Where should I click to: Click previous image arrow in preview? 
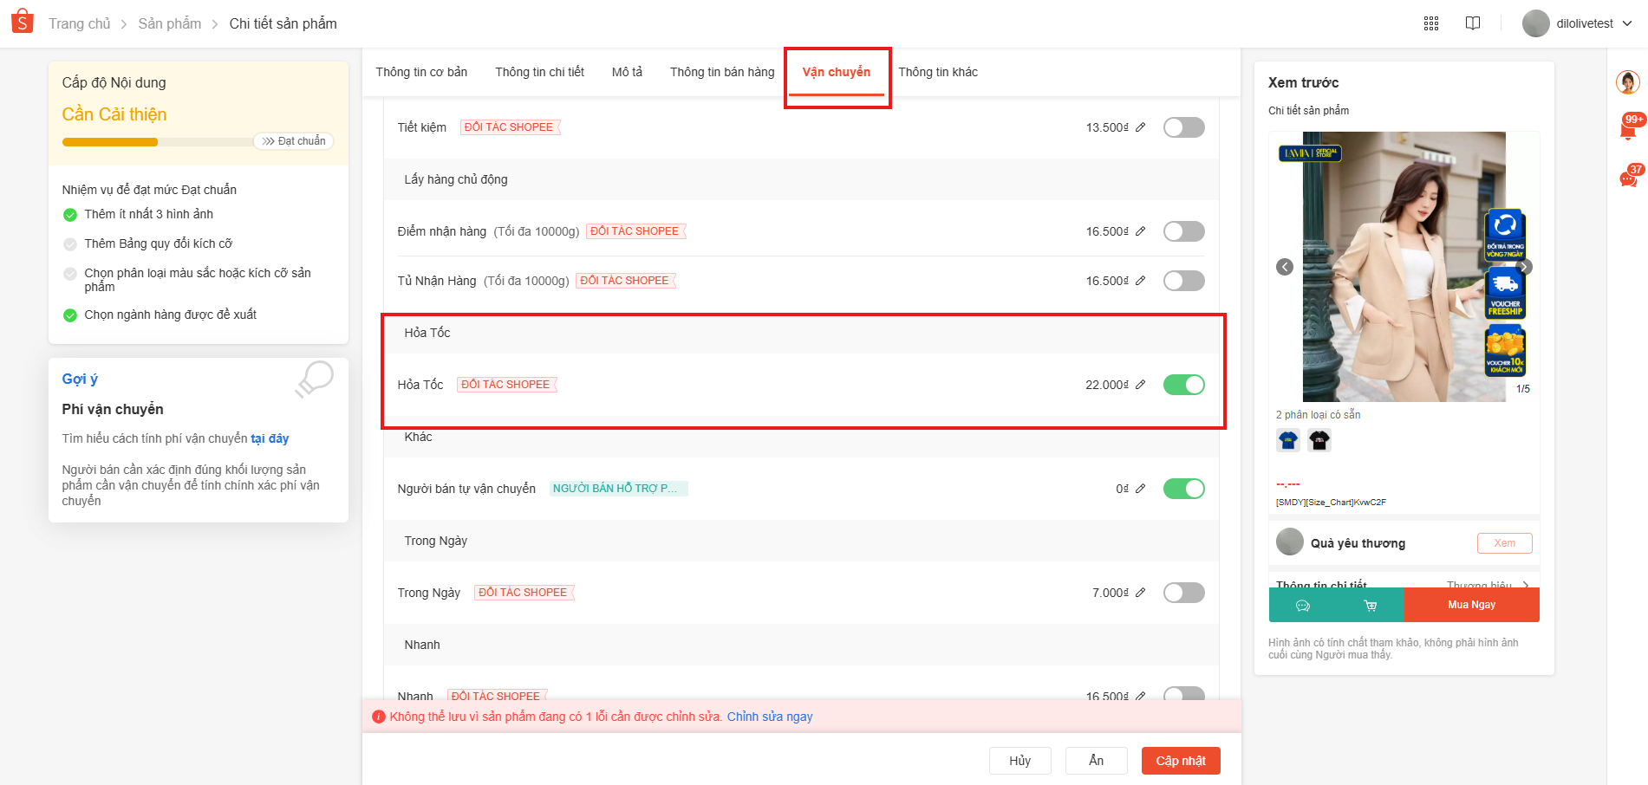point(1285,267)
